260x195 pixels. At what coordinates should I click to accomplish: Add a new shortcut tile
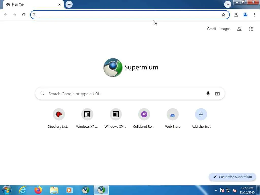201,118
